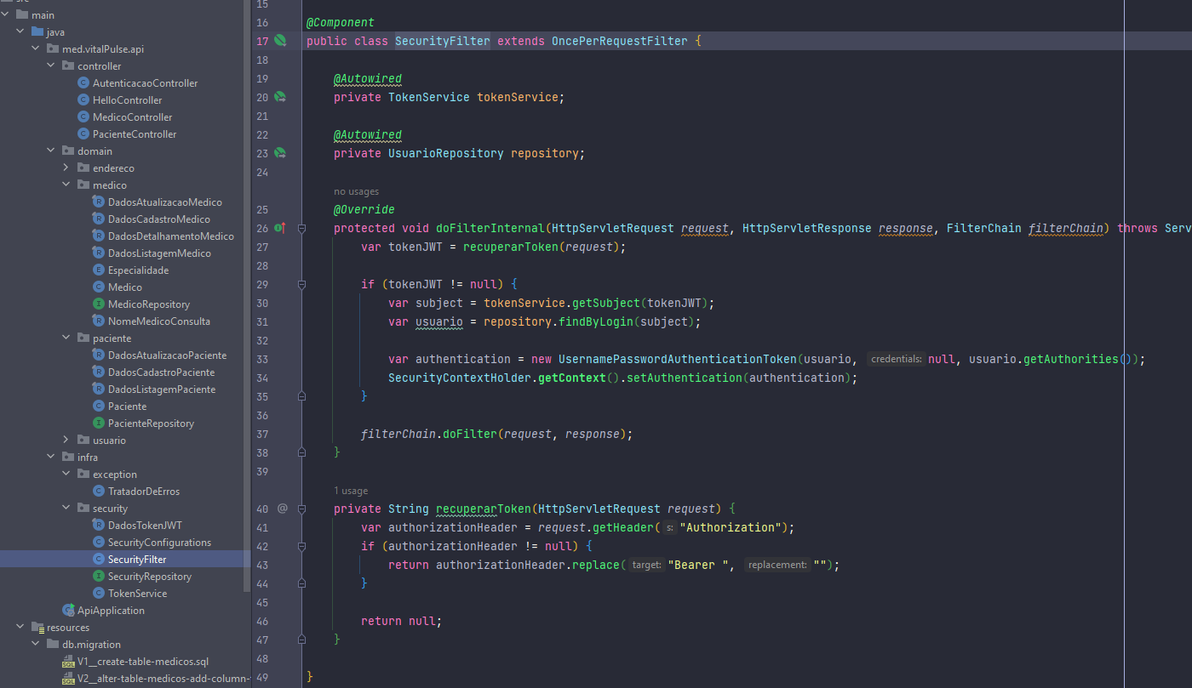Collapse the medico package
The width and height of the screenshot is (1192, 688).
point(66,185)
